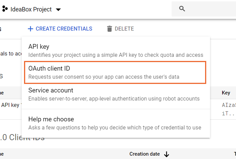Click the trash can delete icon
The height and width of the screenshot is (159, 236).
click(x=109, y=29)
